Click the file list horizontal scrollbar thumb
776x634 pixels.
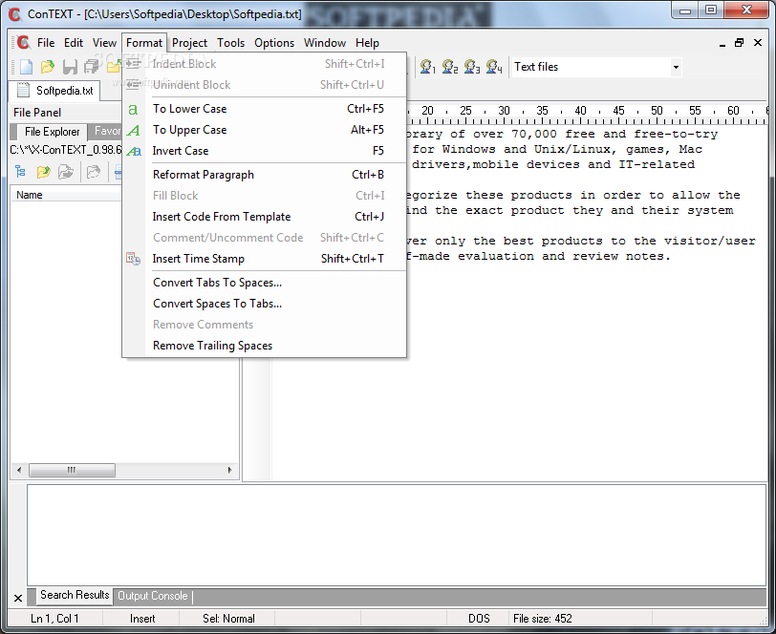pos(72,470)
